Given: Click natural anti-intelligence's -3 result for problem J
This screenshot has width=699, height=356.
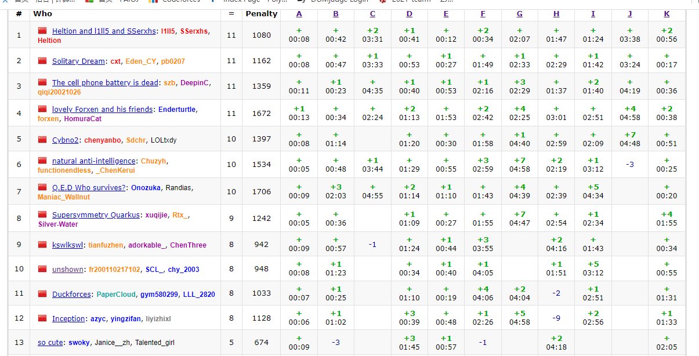Looking at the screenshot, I should (629, 165).
